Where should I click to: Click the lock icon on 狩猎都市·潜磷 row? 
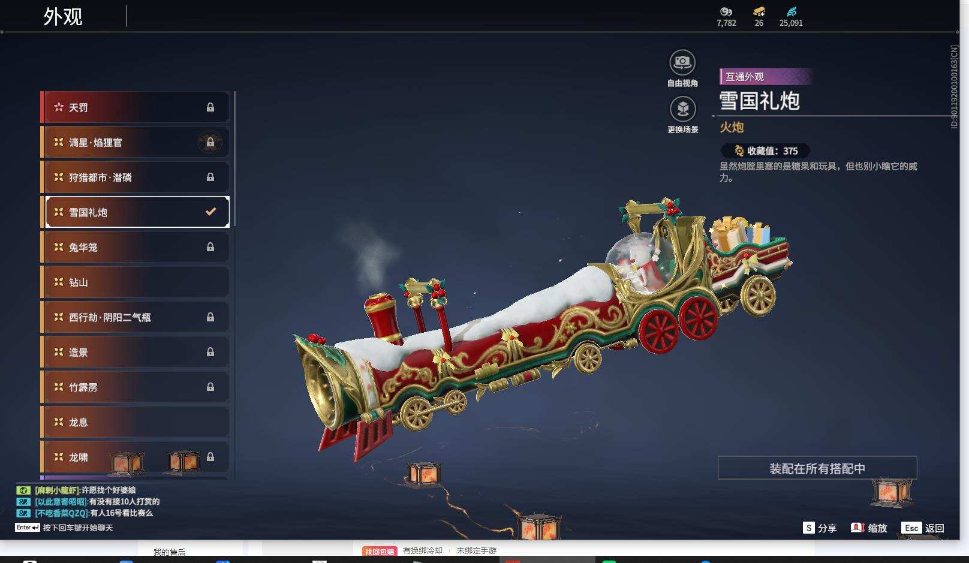(210, 177)
